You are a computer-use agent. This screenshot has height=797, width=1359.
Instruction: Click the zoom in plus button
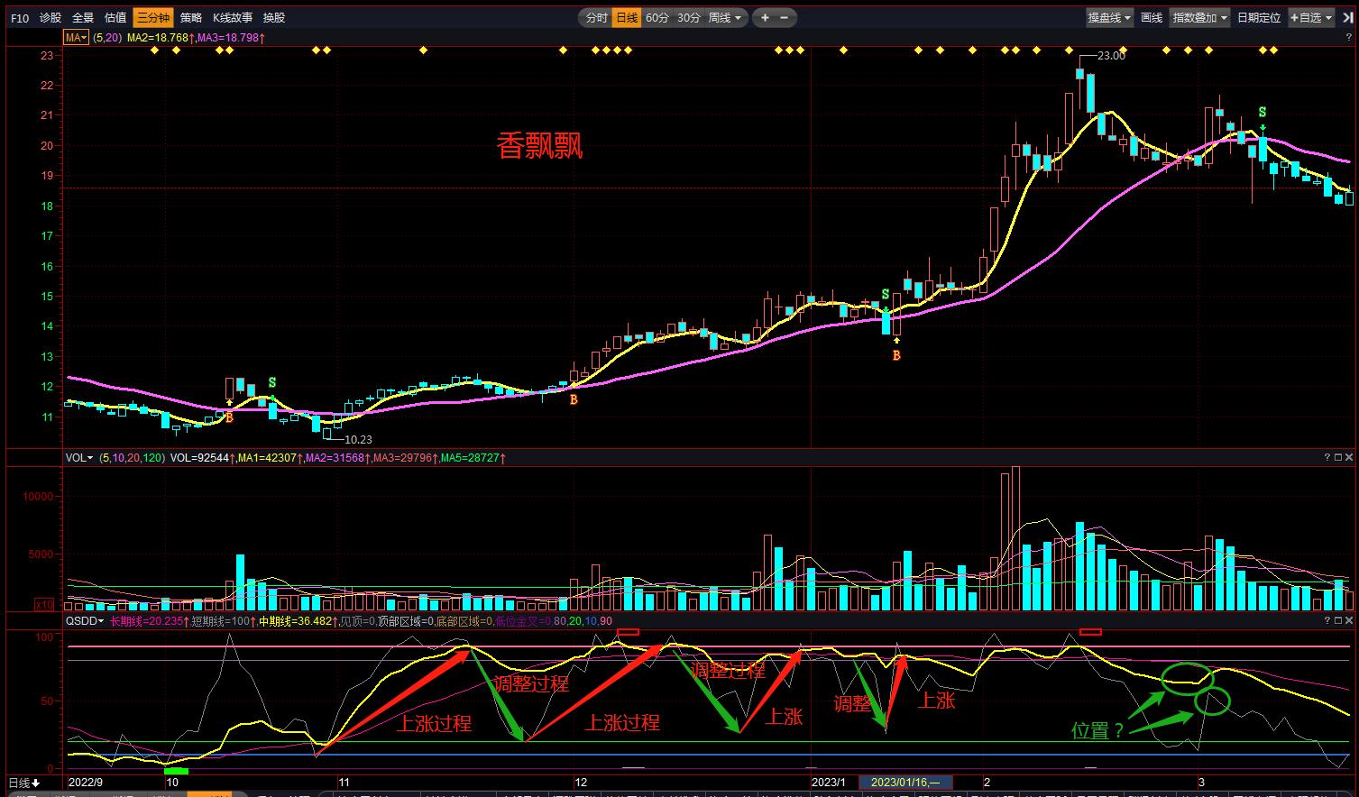point(765,18)
